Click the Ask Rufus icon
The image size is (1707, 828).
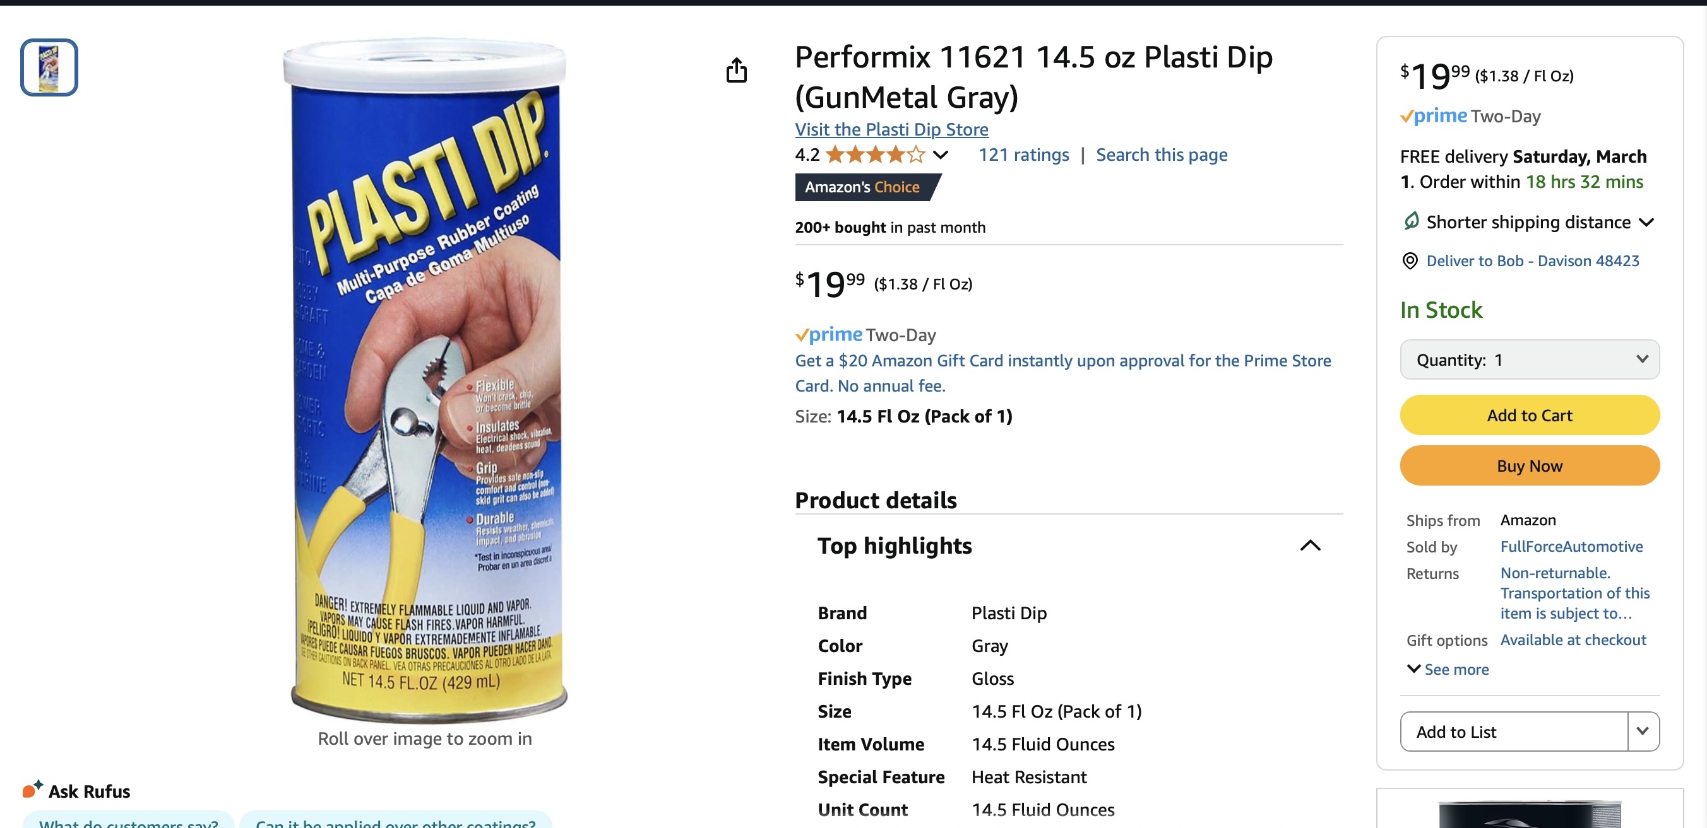tap(32, 789)
